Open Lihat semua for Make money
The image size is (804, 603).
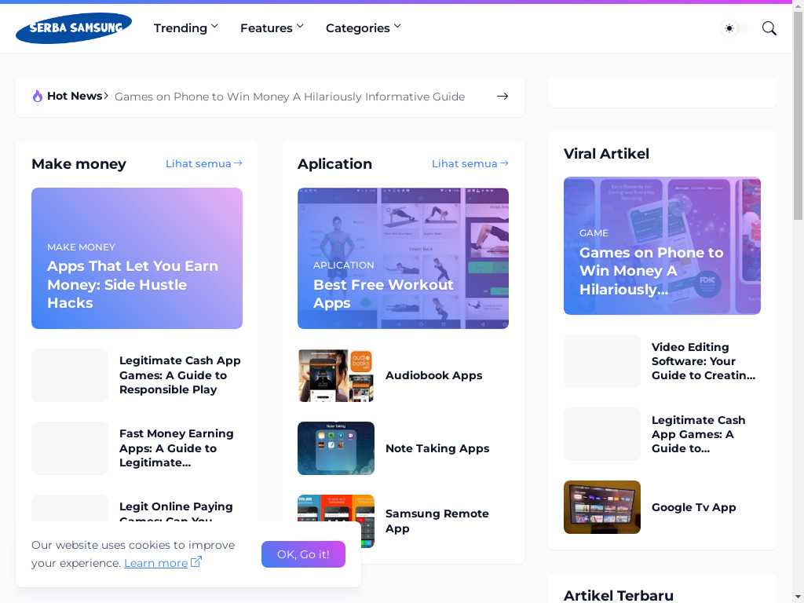pyautogui.click(x=203, y=163)
